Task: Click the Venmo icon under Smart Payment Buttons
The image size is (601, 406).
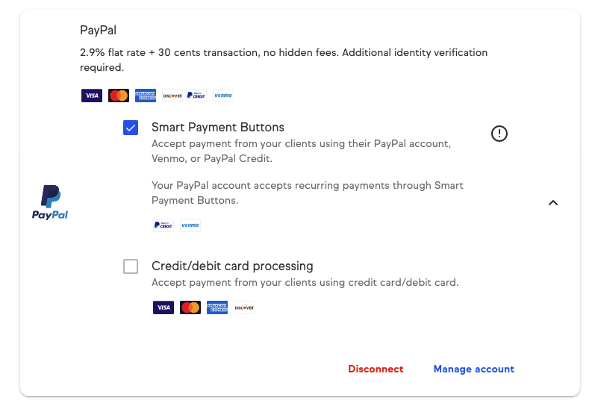Action: tap(190, 225)
